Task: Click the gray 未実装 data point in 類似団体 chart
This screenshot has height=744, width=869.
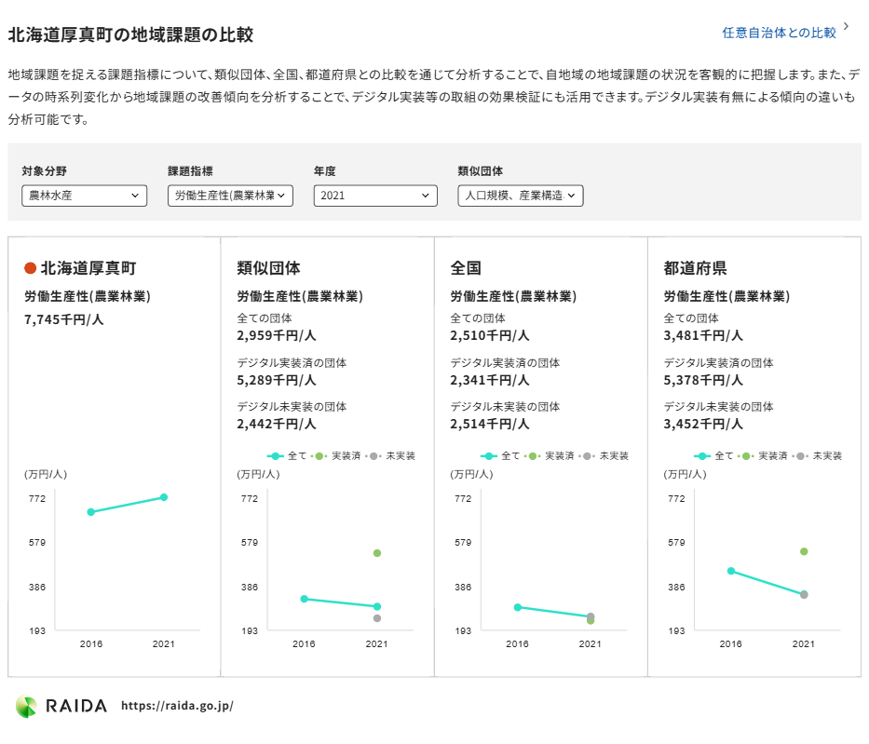Action: pos(376,618)
